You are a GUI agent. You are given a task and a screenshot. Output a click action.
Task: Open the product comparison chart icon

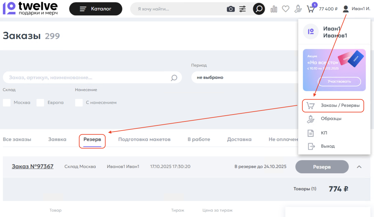point(274,9)
